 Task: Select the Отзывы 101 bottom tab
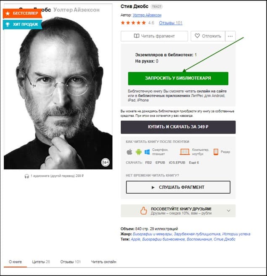click(71, 262)
